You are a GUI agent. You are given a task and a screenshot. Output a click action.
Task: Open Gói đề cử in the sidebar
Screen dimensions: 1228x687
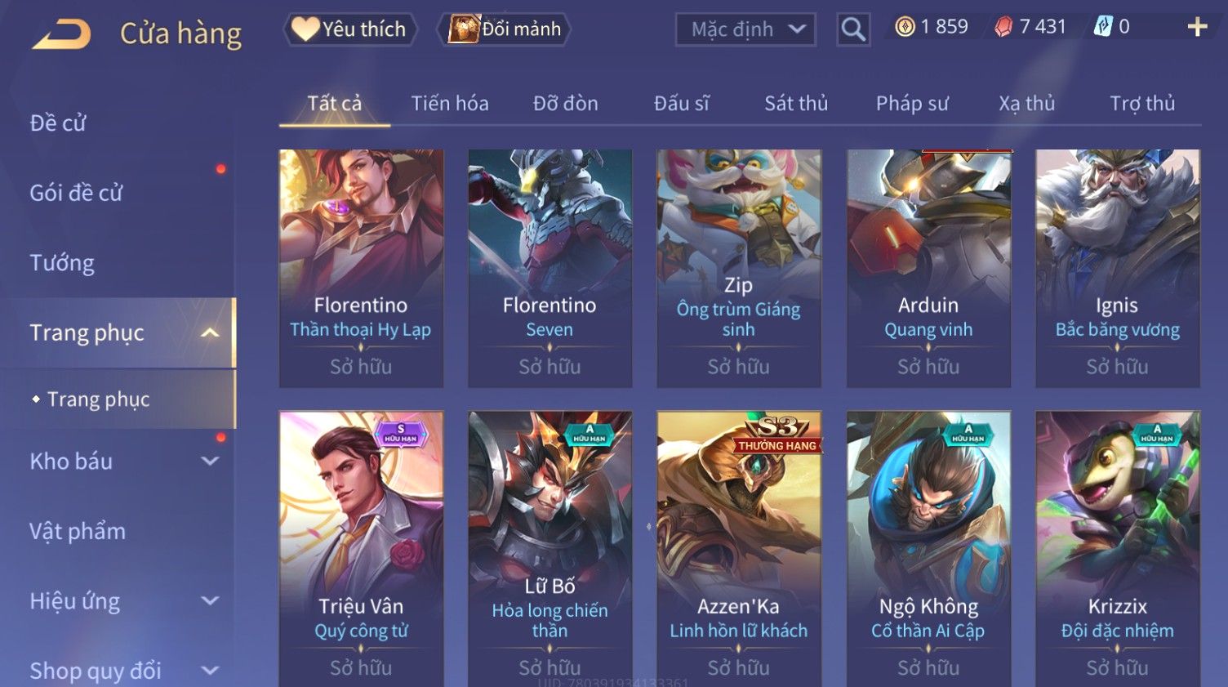pos(76,193)
